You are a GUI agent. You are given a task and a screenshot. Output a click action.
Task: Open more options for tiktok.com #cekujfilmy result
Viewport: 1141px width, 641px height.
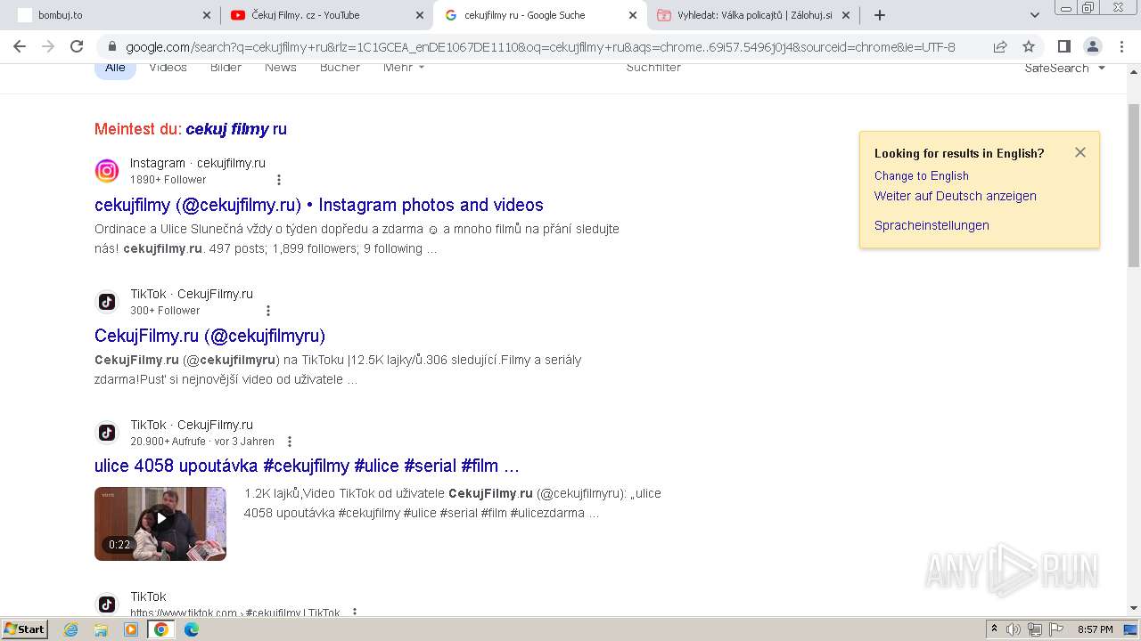coord(355,613)
